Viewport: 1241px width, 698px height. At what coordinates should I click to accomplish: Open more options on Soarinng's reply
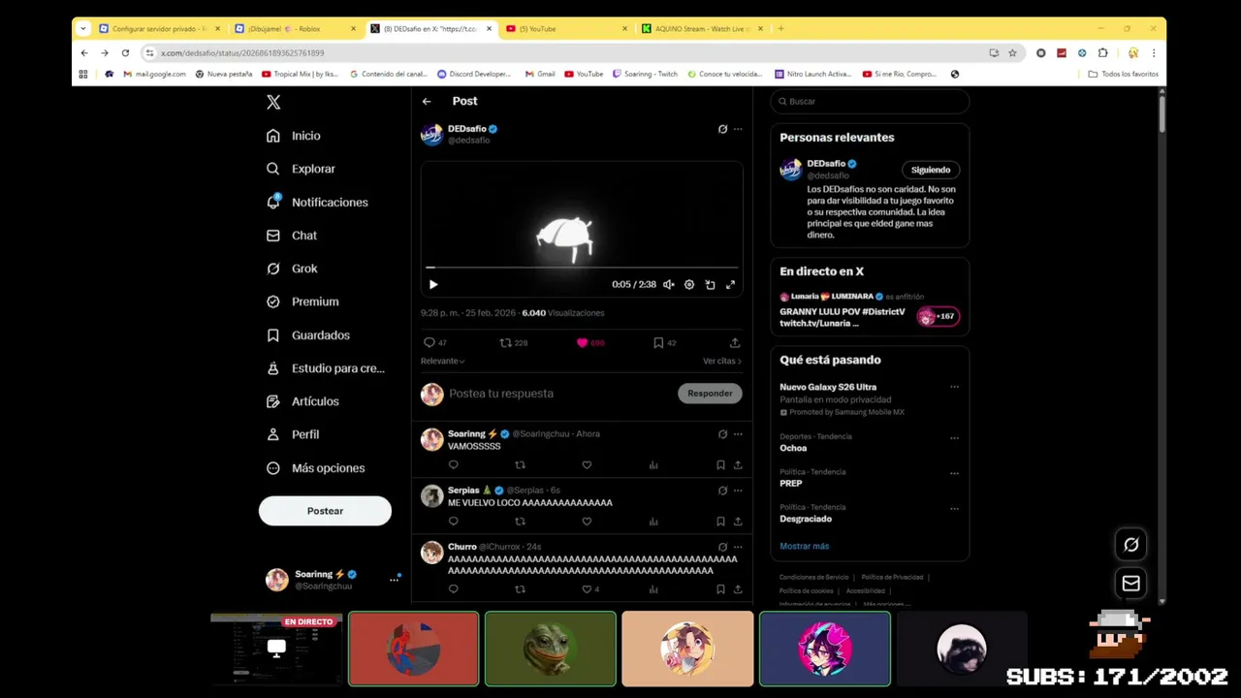[738, 434]
